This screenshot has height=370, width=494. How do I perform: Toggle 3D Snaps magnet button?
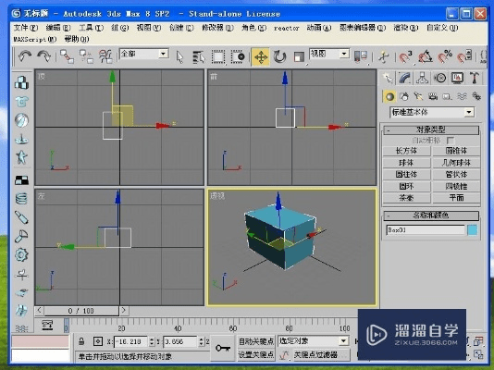pos(405,57)
